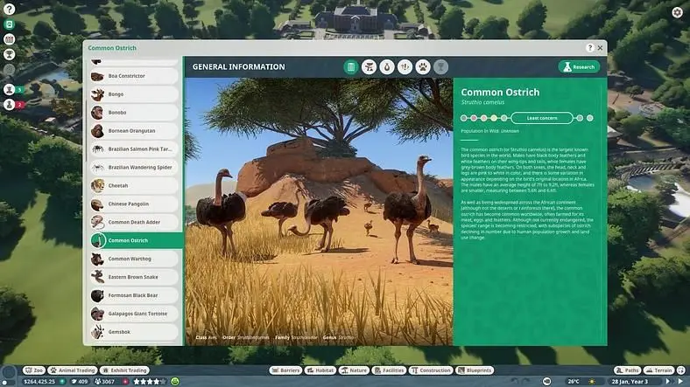Open the Zoo menu in bottom bar
The width and height of the screenshot is (690, 387).
click(34, 370)
